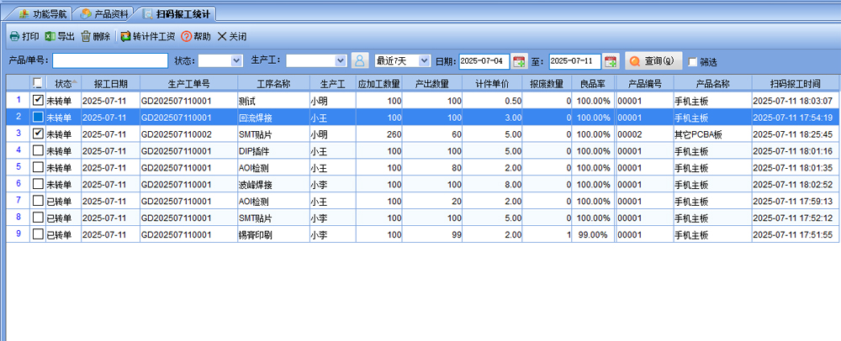The height and width of the screenshot is (341, 841).
Task: Click the Delete (删除) trash icon
Action: tap(86, 37)
